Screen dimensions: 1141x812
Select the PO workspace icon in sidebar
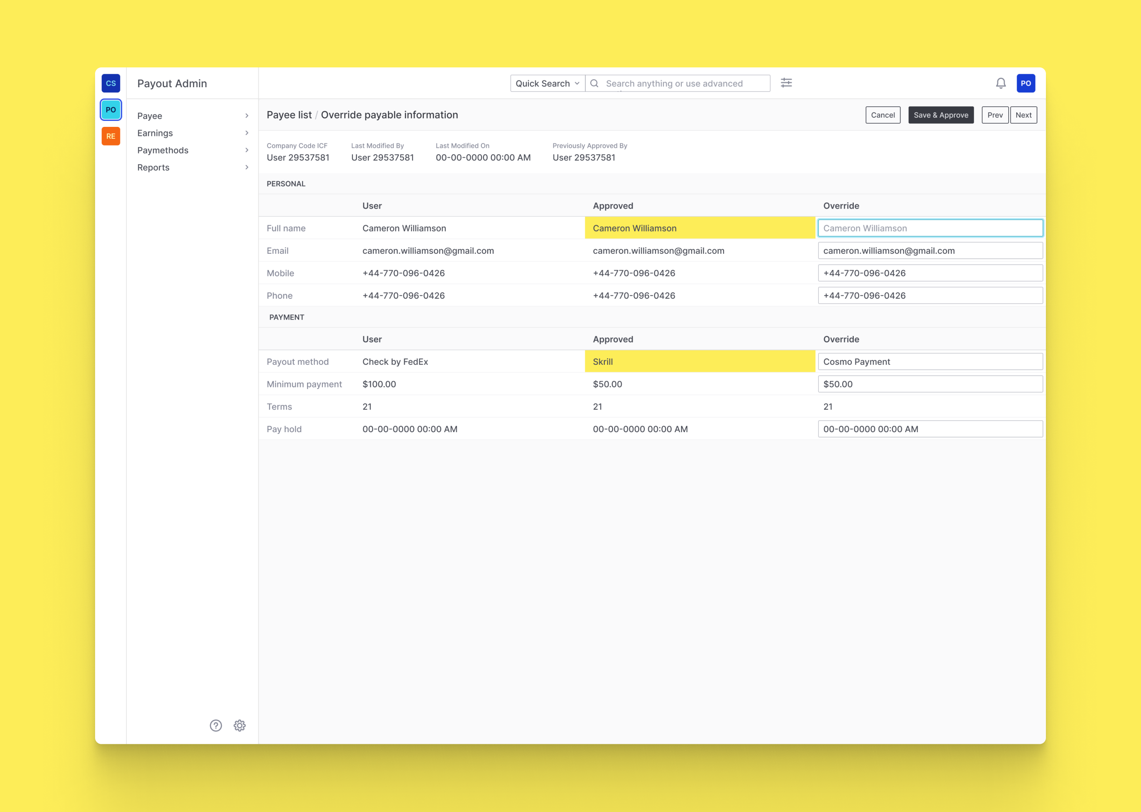pyautogui.click(x=111, y=110)
